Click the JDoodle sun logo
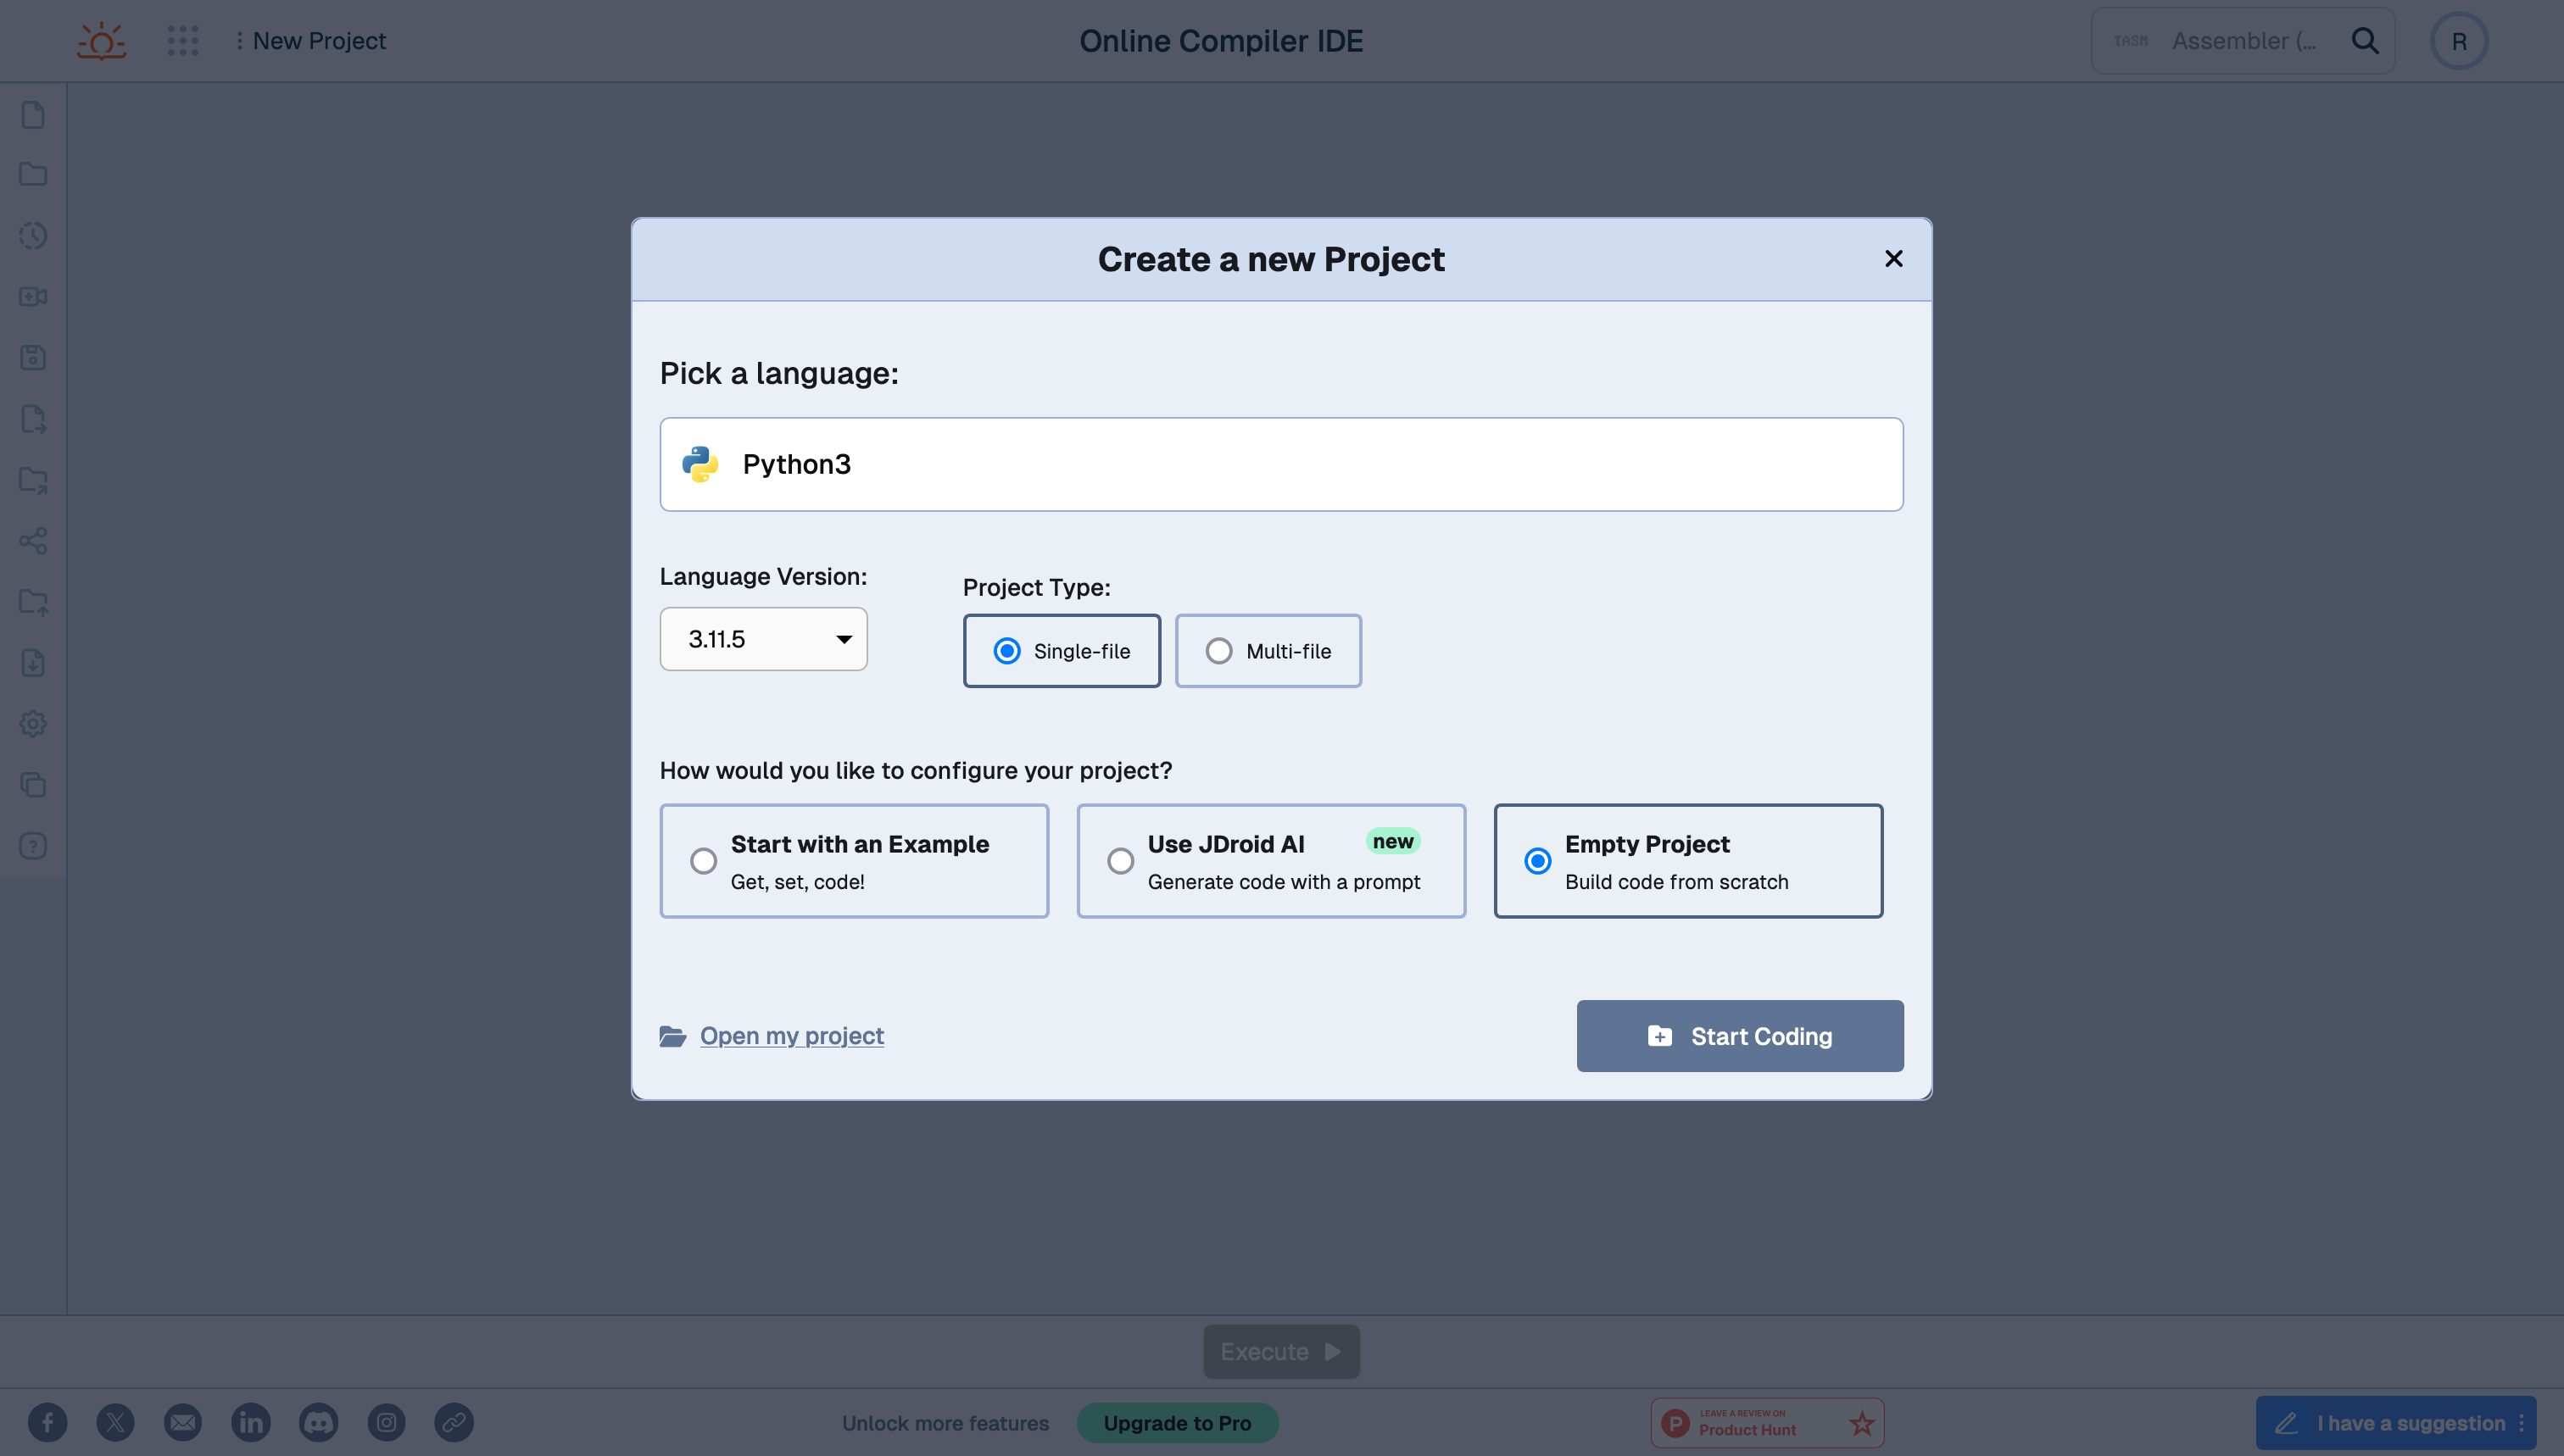This screenshot has height=1456, width=2564. (102, 41)
